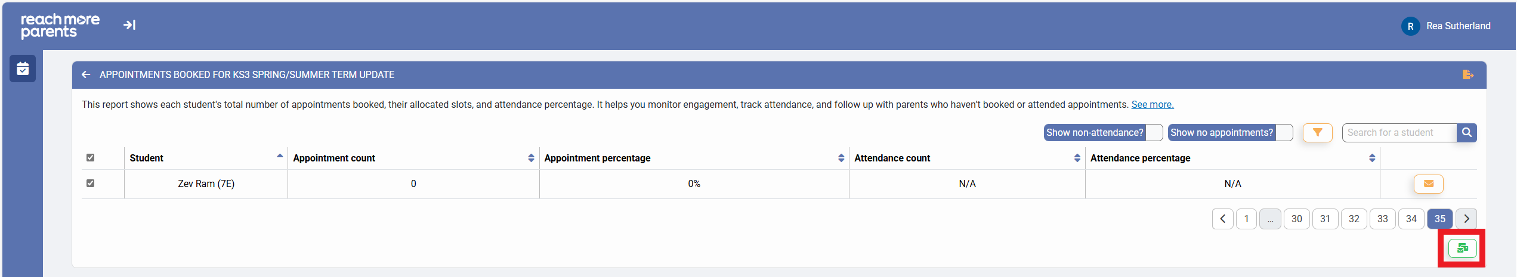Click the orange export icon in the header
1517x277 pixels.
1467,74
